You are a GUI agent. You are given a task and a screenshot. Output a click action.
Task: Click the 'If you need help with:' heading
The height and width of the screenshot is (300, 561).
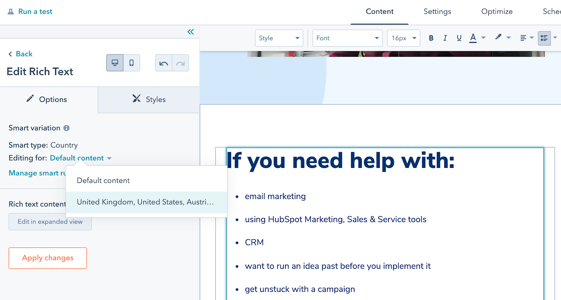coord(340,161)
